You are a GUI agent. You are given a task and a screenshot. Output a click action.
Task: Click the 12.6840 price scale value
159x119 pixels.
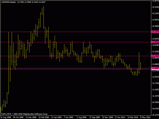coord(155,64)
